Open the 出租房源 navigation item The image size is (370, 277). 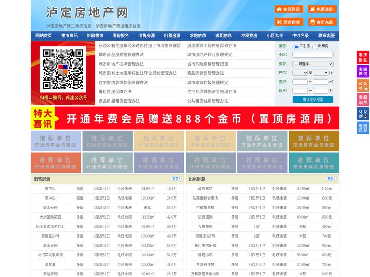coord(172,36)
